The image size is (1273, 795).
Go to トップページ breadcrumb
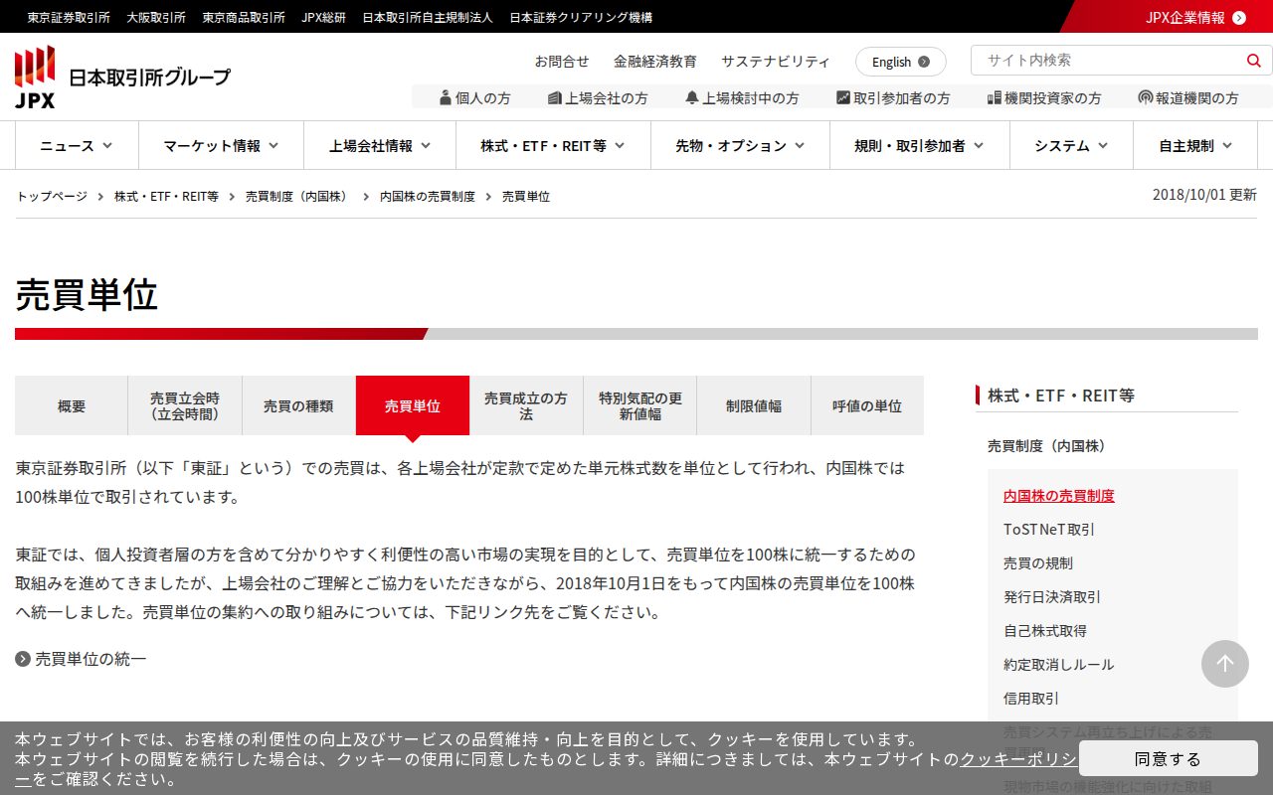point(52,197)
